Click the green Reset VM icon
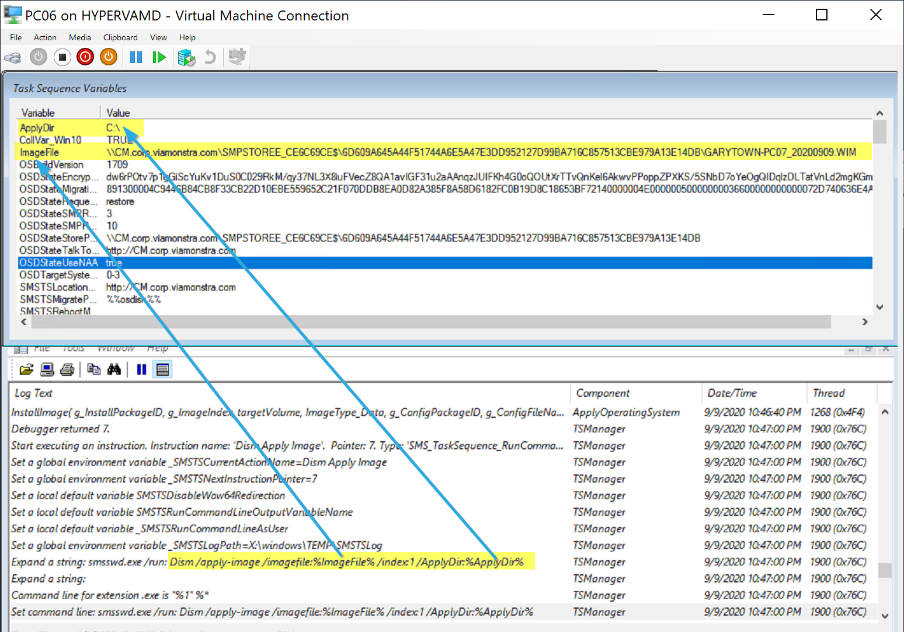Image resolution: width=904 pixels, height=632 pixels. (x=159, y=57)
